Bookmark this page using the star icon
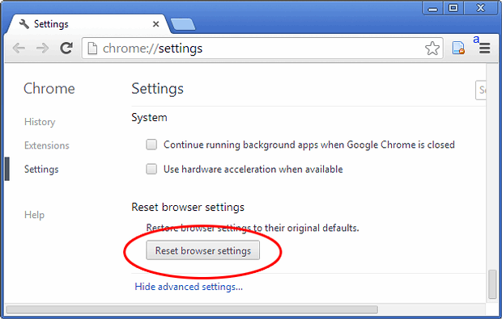The image size is (502, 319). click(x=432, y=48)
